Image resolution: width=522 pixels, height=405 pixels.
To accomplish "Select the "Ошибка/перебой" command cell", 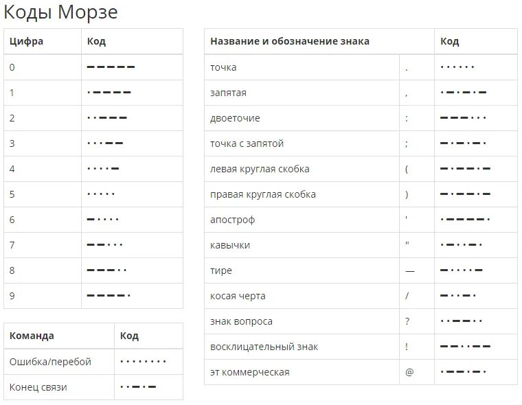I will click(50, 362).
